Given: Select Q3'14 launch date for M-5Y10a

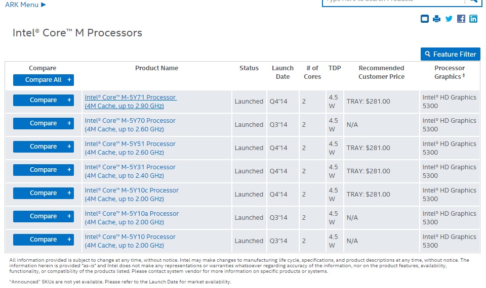Looking at the screenshot, I should pos(278,217).
